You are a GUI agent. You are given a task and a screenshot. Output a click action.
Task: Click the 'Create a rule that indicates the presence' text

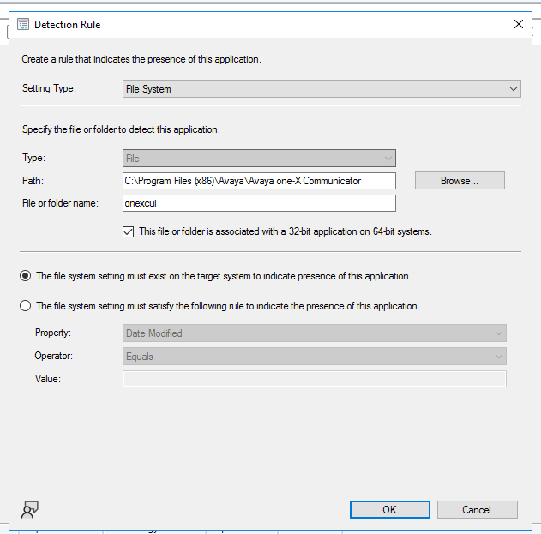tap(141, 59)
